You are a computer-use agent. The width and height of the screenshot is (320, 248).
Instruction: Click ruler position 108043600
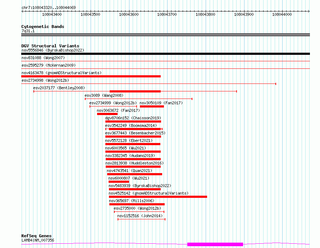point(129,14)
